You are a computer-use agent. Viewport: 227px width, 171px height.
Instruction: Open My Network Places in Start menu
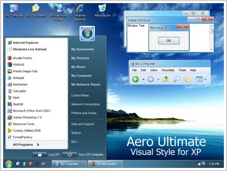[86, 84]
